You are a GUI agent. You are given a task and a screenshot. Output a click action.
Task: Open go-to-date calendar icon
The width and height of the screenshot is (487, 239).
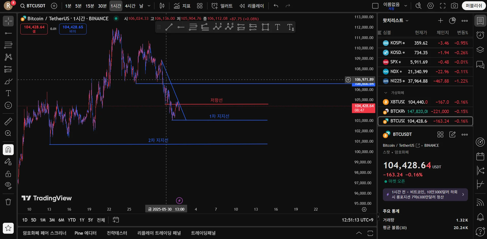click(116, 220)
